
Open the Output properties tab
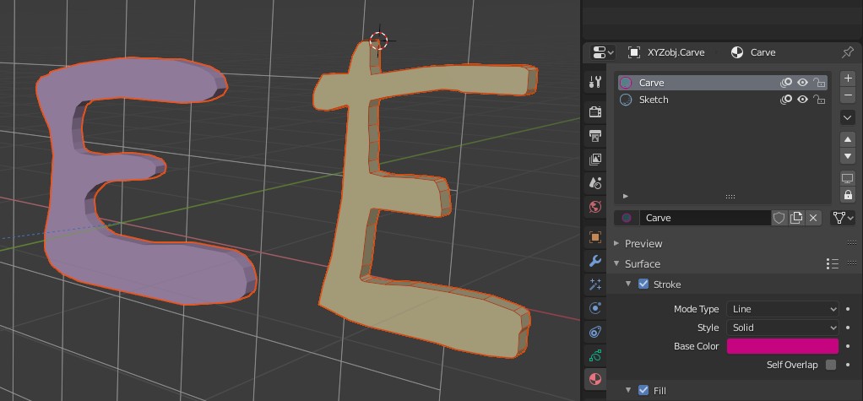595,136
